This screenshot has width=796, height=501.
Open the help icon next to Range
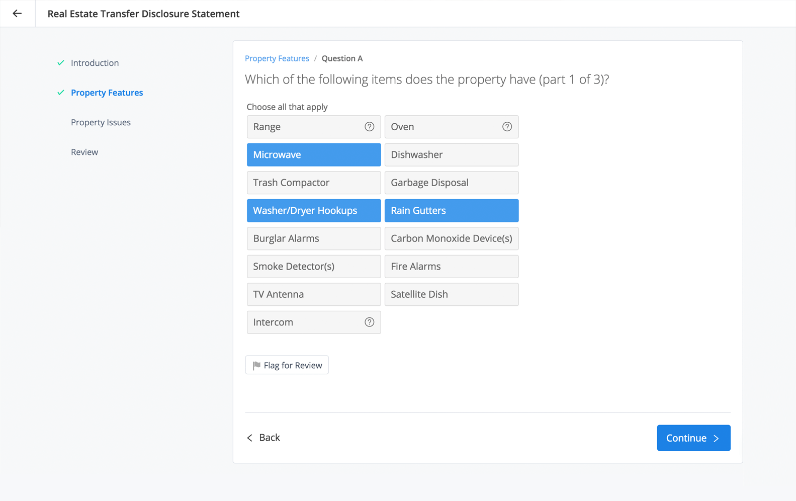click(369, 127)
